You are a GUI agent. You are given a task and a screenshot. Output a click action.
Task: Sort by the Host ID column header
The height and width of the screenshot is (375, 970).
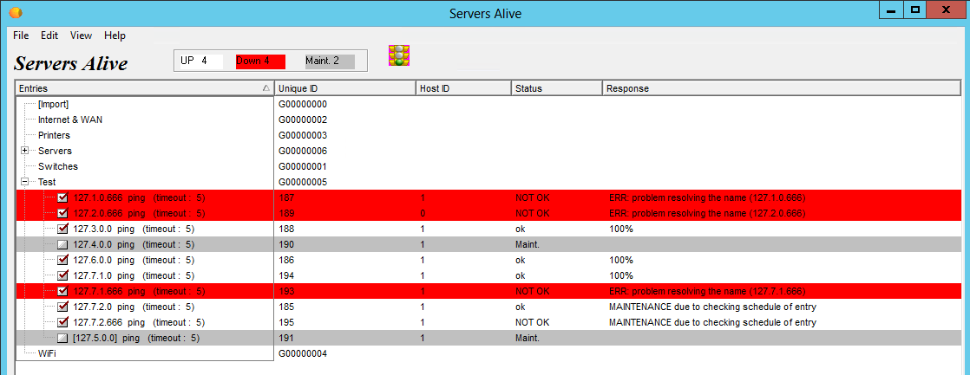coord(463,88)
